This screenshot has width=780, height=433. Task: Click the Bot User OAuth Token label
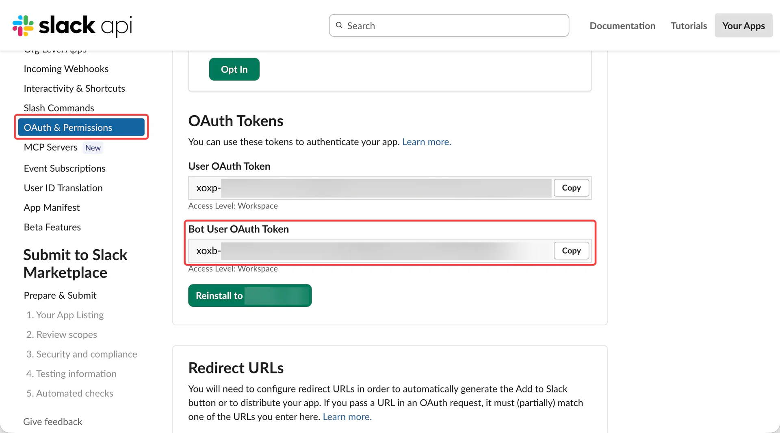[x=238, y=229]
